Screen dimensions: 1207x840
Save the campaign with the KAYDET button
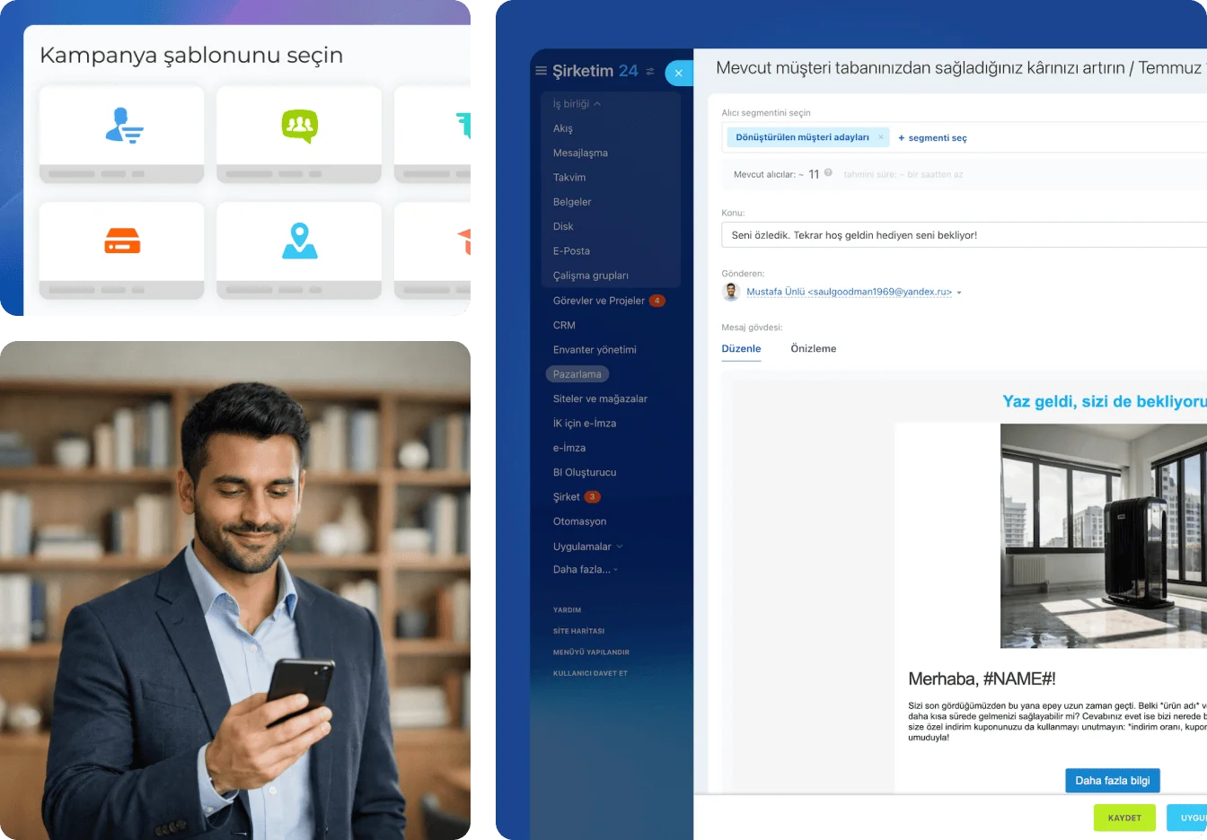click(1124, 818)
